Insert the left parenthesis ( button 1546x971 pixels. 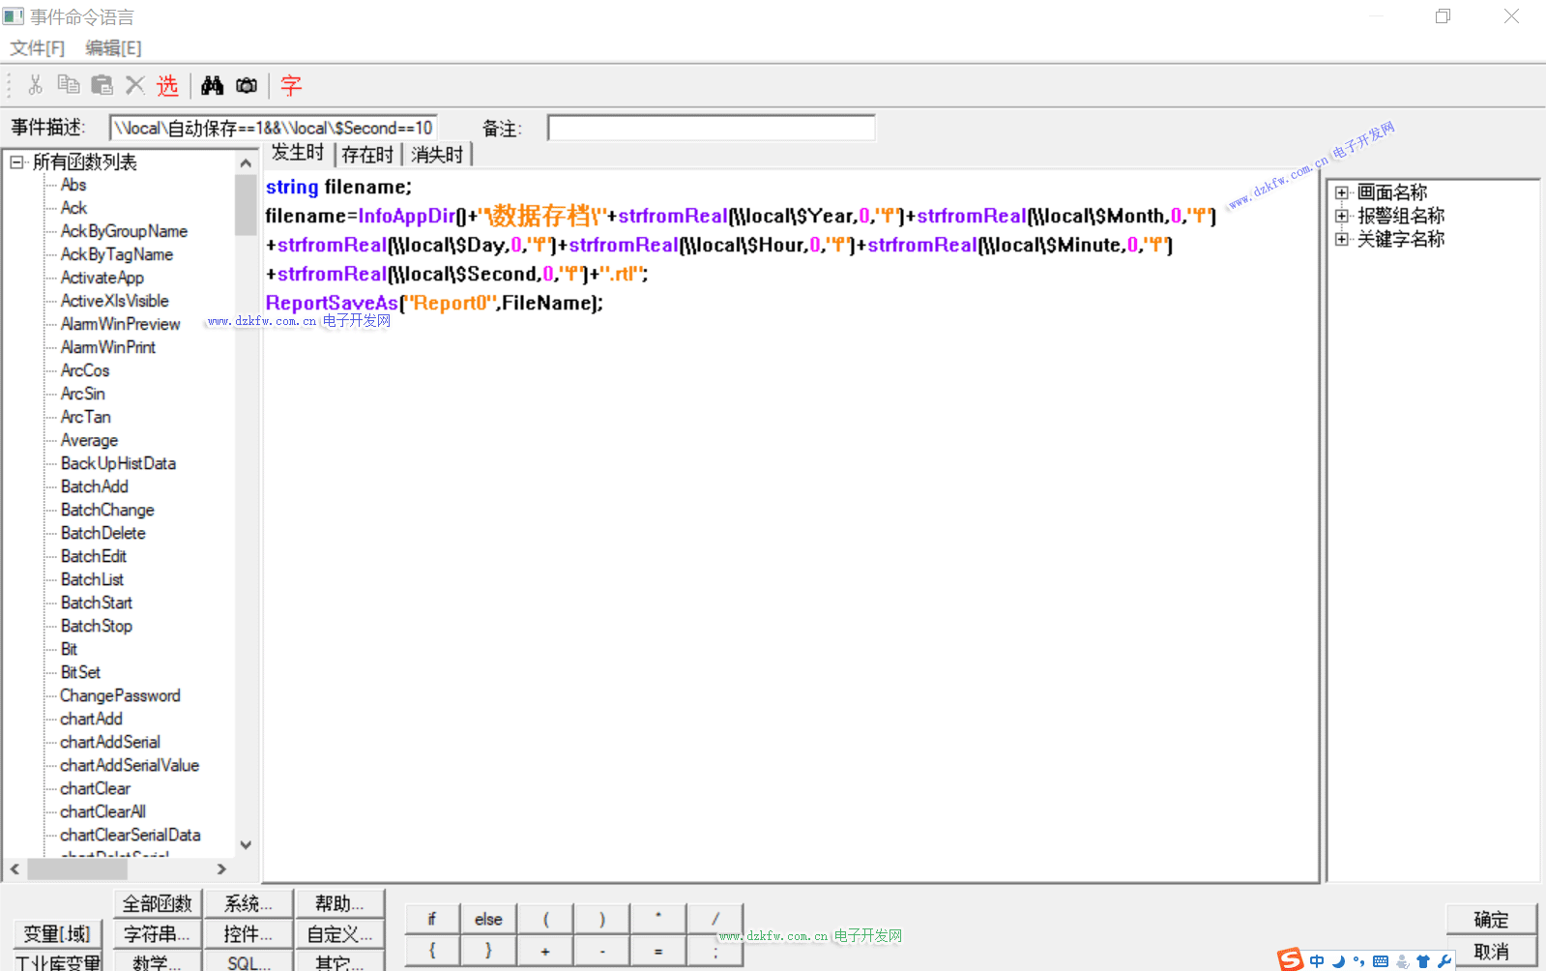[545, 919]
